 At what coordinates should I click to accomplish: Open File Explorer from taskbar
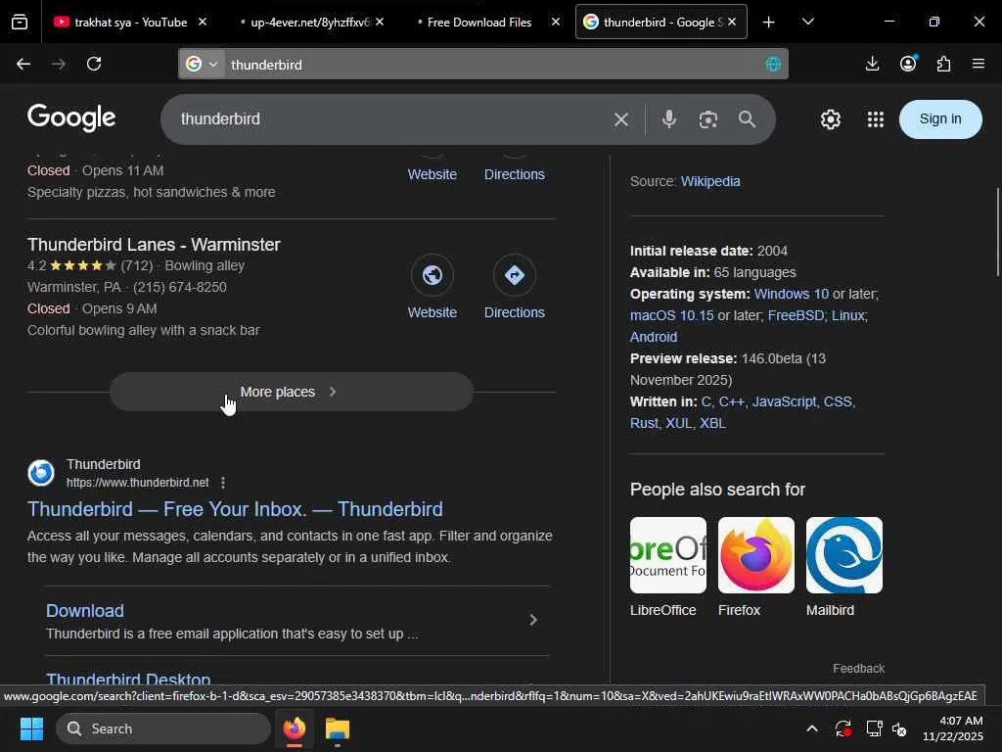click(x=338, y=728)
